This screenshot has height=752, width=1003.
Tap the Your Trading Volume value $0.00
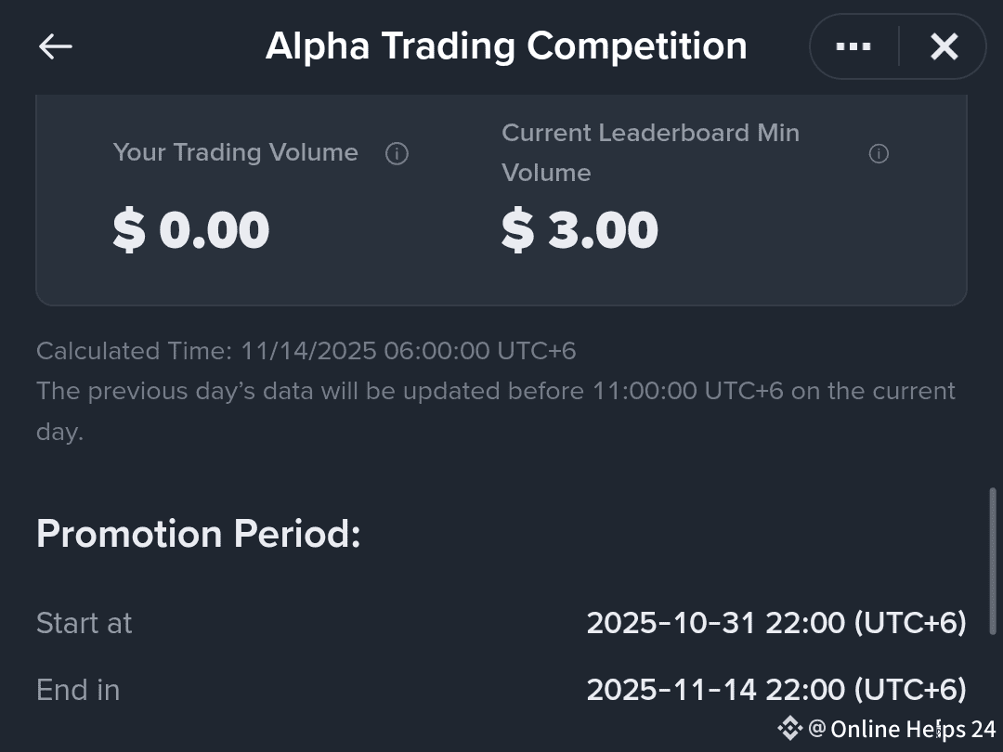[x=192, y=228]
